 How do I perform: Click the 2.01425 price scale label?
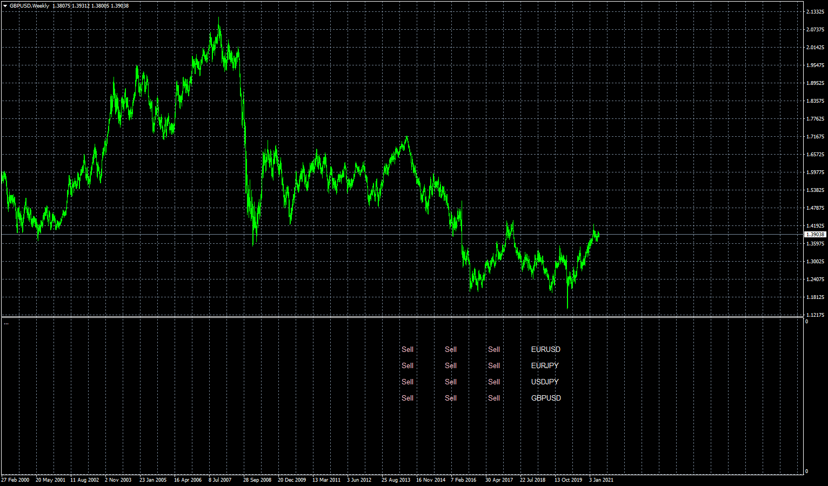[815, 48]
